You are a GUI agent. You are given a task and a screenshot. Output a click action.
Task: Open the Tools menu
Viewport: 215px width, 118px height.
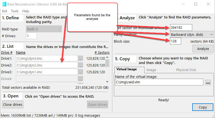15,11
